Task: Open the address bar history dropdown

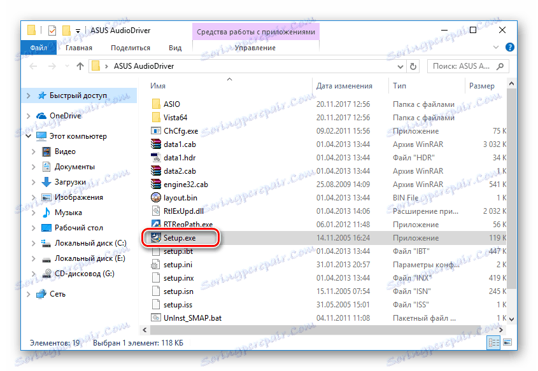Action: pos(400,67)
